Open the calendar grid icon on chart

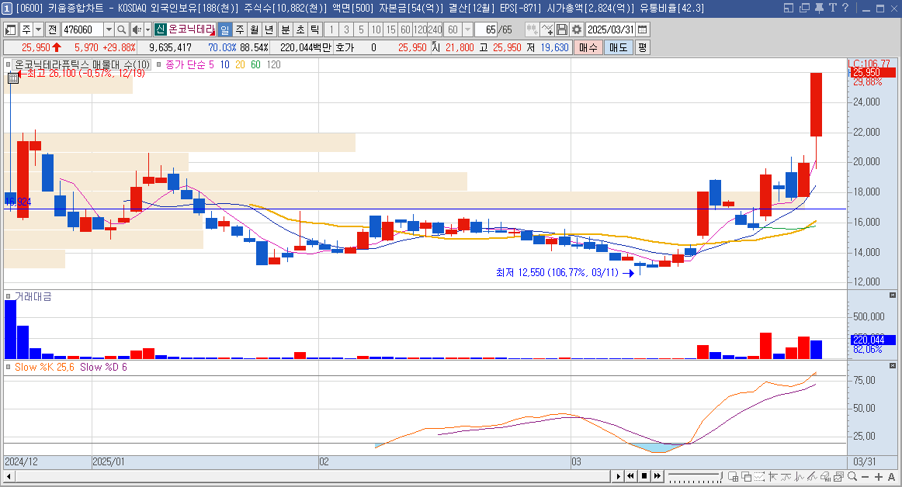click(x=13, y=78)
